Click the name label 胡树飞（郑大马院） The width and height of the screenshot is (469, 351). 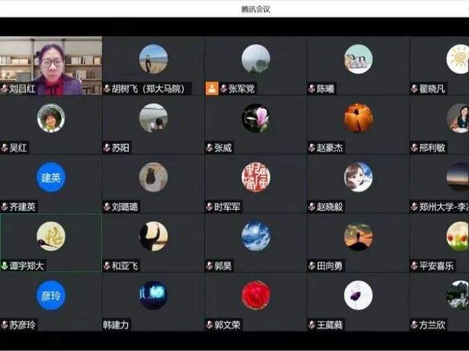[x=147, y=89]
